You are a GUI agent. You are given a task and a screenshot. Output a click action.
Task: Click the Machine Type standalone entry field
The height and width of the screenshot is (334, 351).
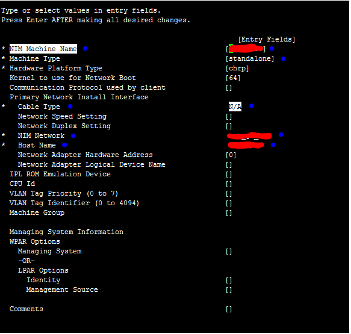tap(250, 59)
